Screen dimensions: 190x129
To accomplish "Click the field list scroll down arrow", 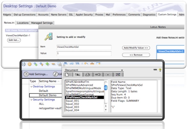I will (106, 110).
